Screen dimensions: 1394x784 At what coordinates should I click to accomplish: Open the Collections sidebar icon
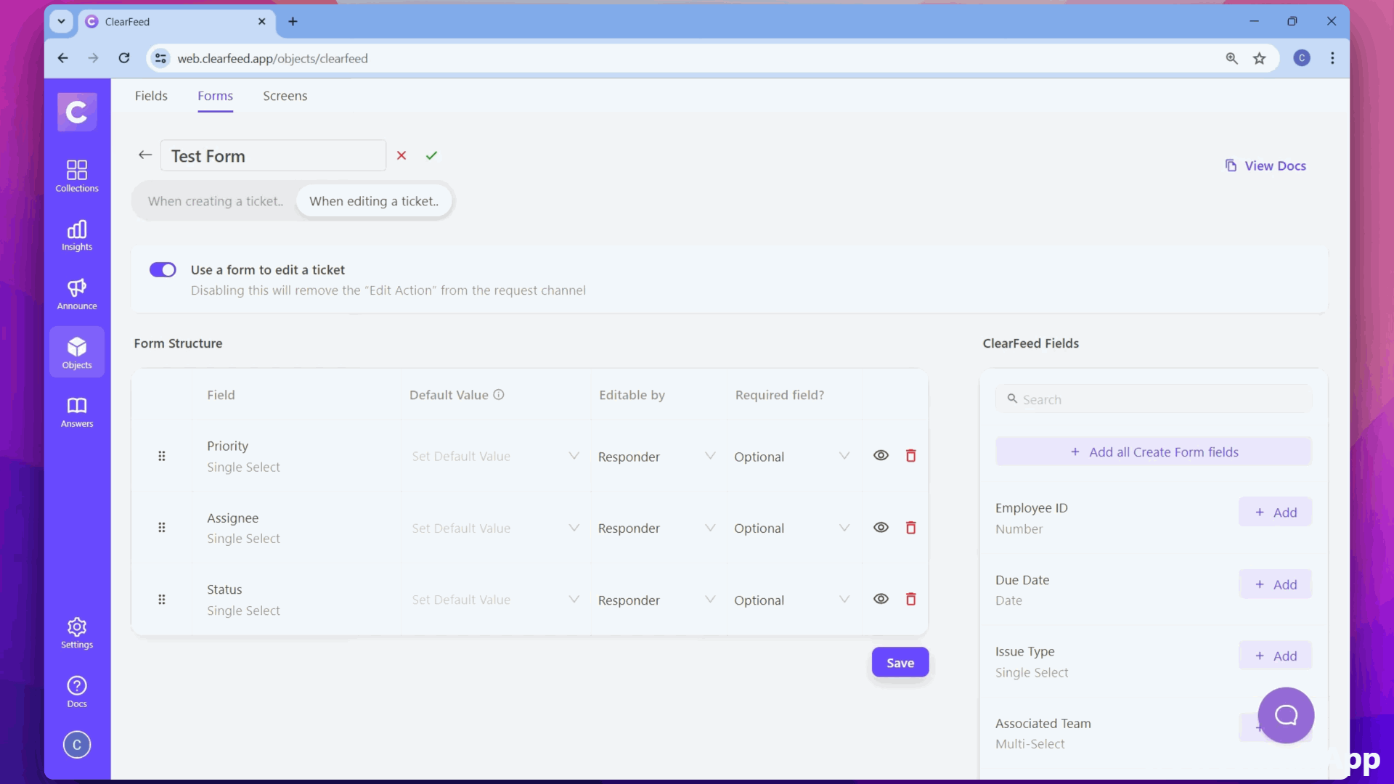(x=76, y=176)
